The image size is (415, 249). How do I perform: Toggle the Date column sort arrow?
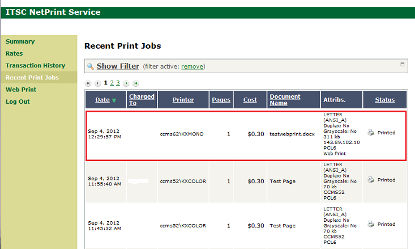[x=114, y=100]
